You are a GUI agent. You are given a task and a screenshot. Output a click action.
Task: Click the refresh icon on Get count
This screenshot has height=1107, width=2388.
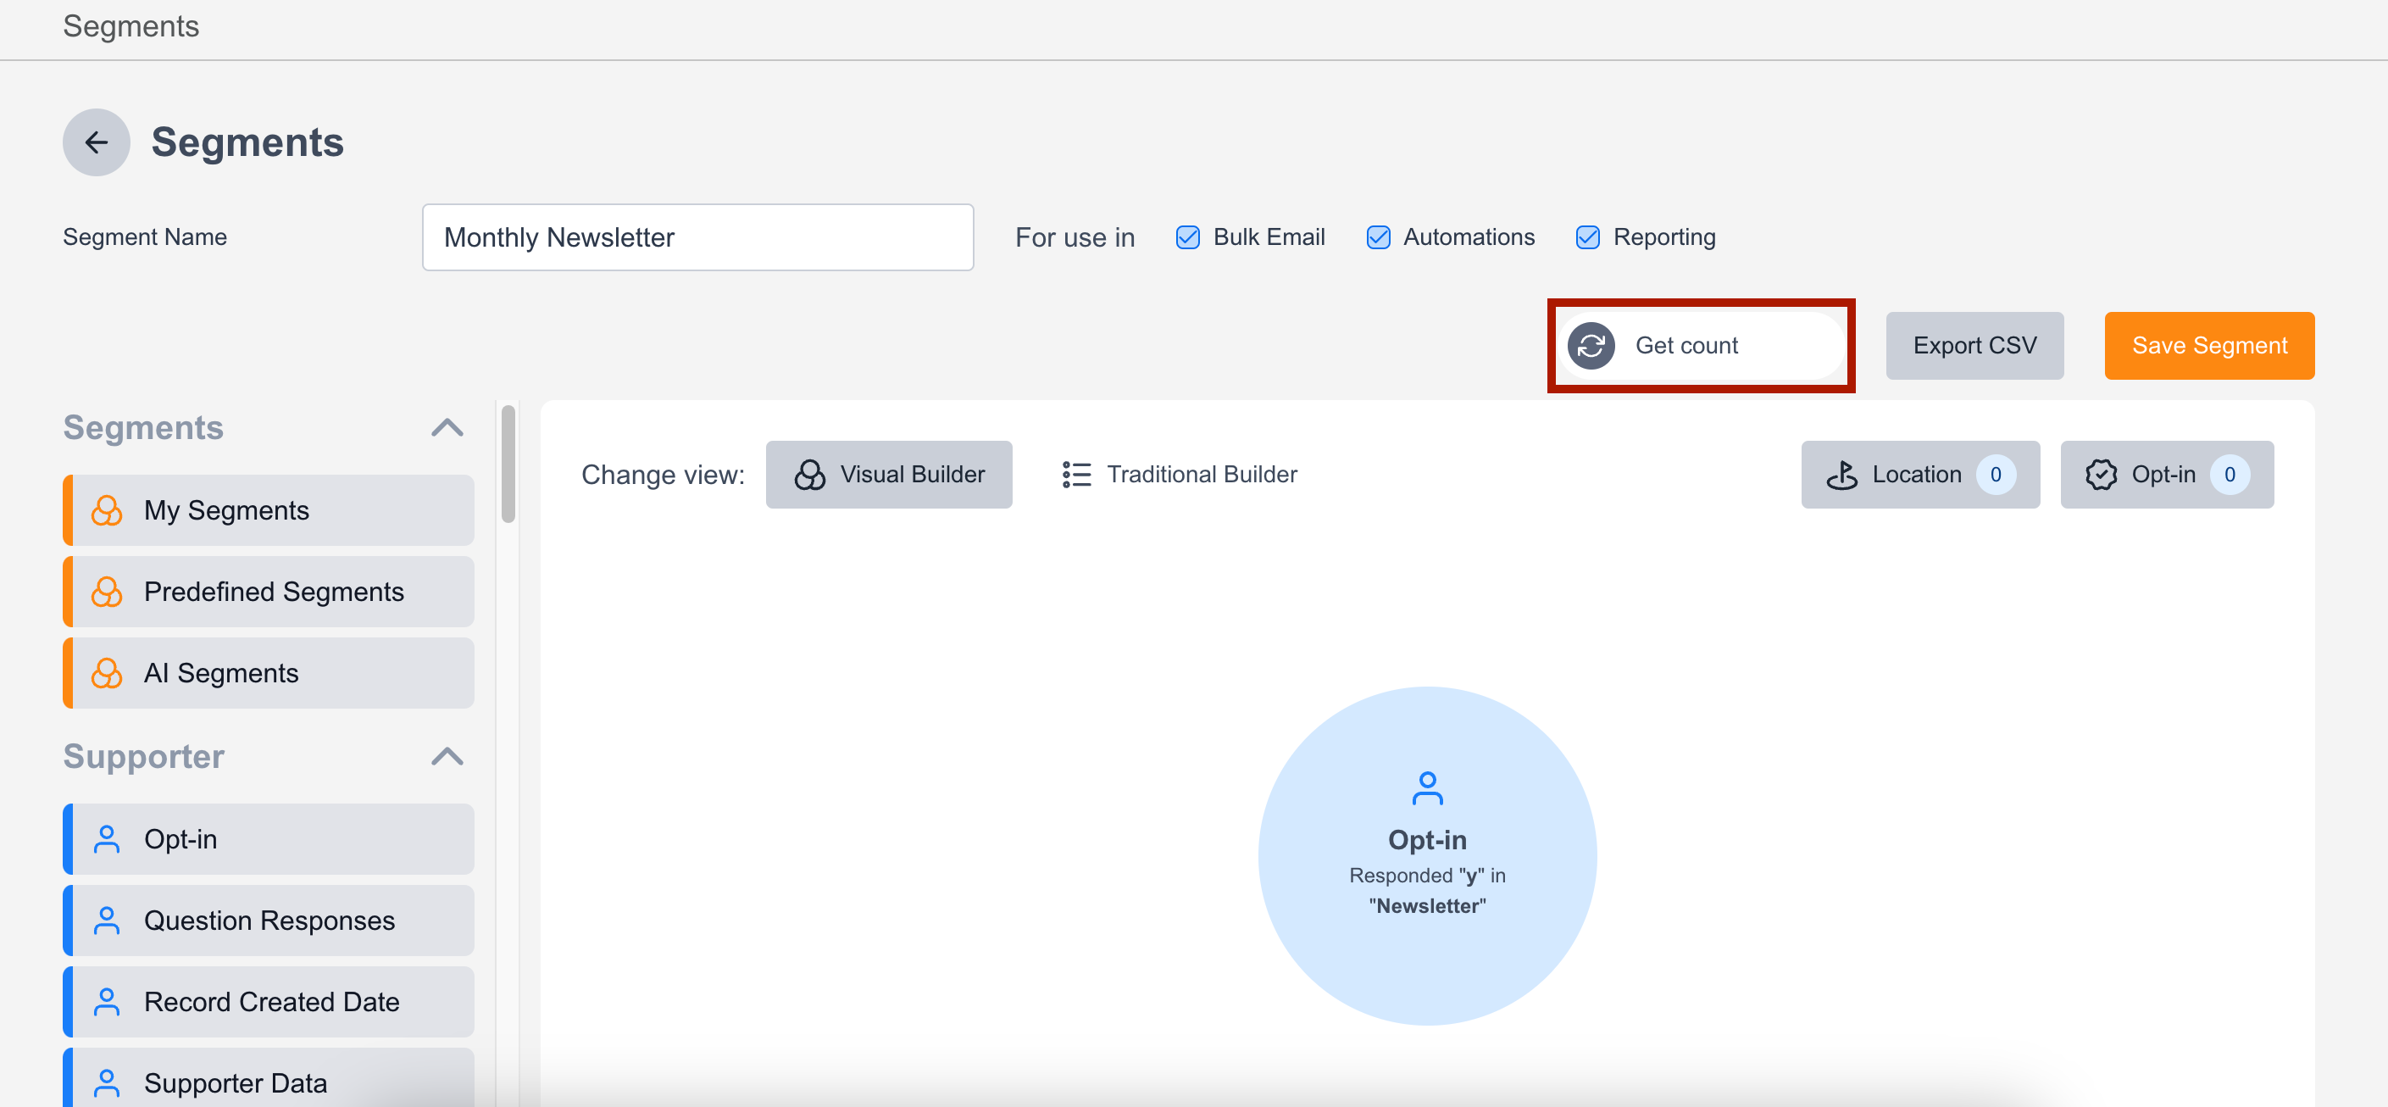point(1591,346)
